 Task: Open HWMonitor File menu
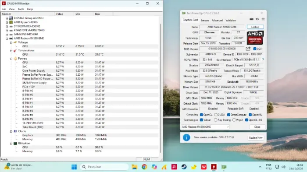pos(4,9)
